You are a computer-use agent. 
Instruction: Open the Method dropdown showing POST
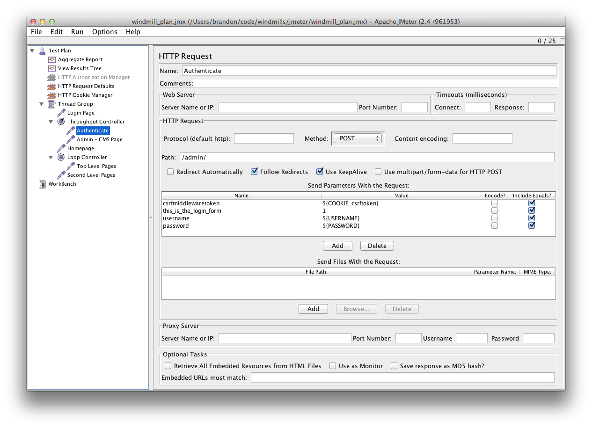pos(358,138)
